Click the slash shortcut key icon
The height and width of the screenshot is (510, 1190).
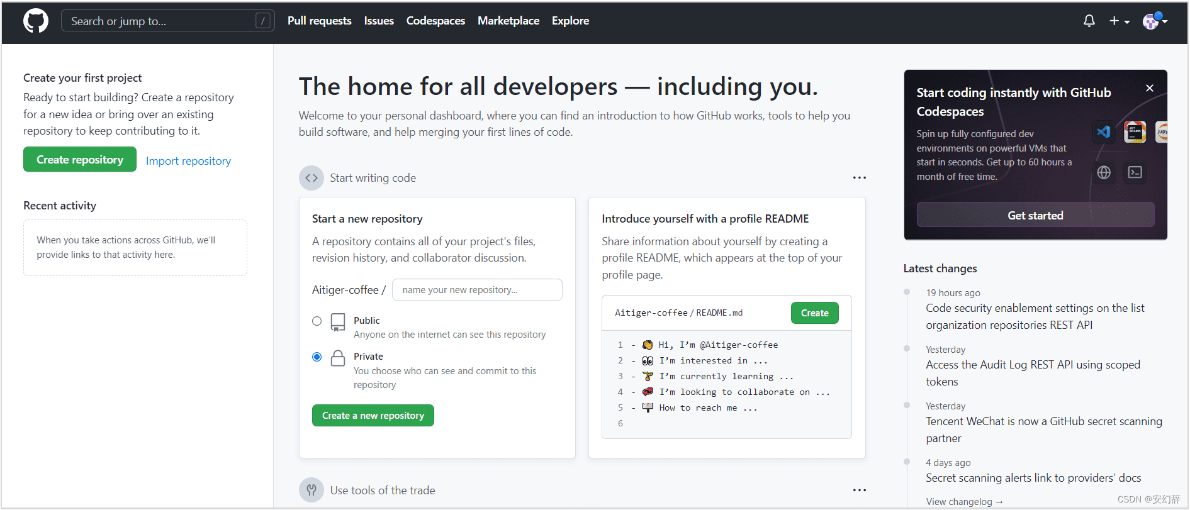(x=263, y=21)
